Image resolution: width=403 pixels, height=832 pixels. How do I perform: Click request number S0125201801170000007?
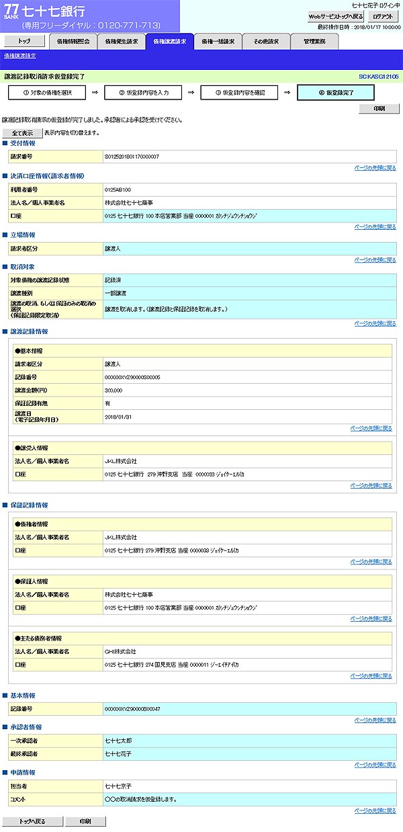(x=132, y=156)
